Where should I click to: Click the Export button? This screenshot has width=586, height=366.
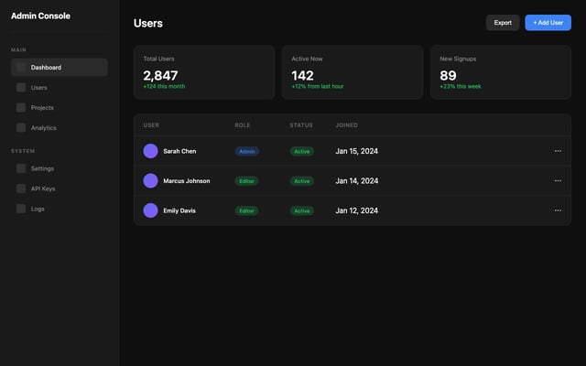(x=503, y=23)
